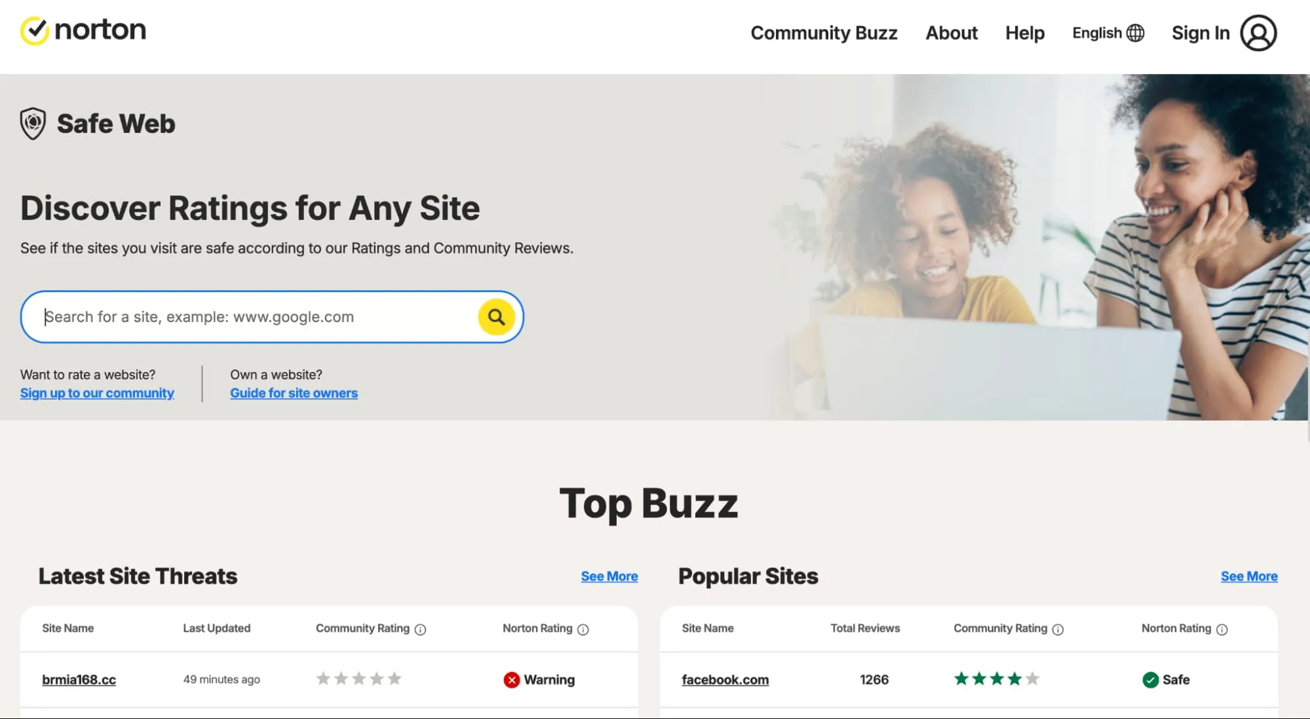Screen dimensions: 1310x719
Task: Click the red Warning icon for brmia168.cc
Action: tap(512, 680)
